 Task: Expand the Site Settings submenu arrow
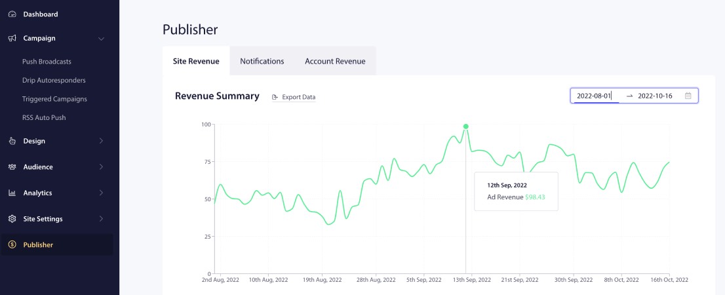(101, 219)
